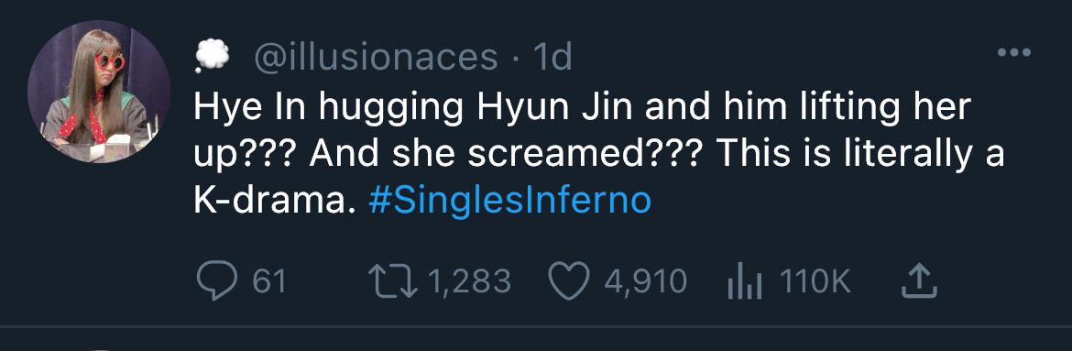Follow the #SinglesInferno hashtag link

tap(509, 201)
